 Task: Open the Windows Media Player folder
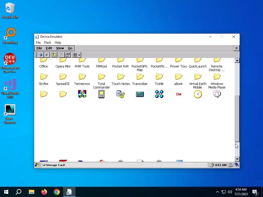click(217, 81)
